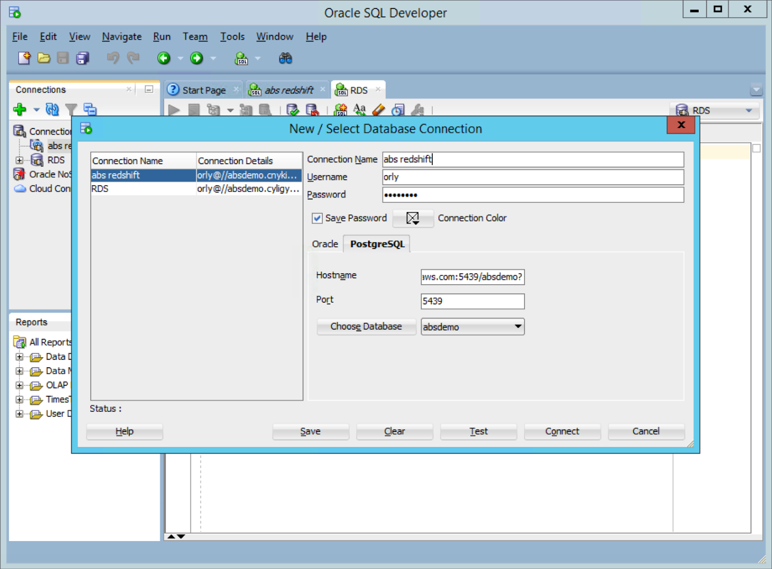Viewport: 772px width, 569px height.
Task: Toggle the Save Password checkbox
Action: tap(317, 218)
